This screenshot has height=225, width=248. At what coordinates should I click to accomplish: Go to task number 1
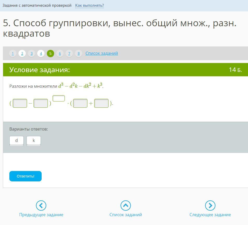13,53
